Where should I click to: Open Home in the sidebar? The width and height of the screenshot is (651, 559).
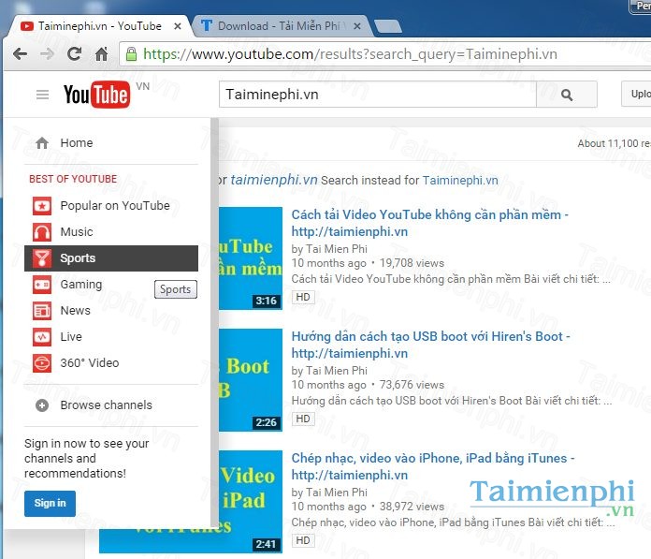(x=111, y=143)
